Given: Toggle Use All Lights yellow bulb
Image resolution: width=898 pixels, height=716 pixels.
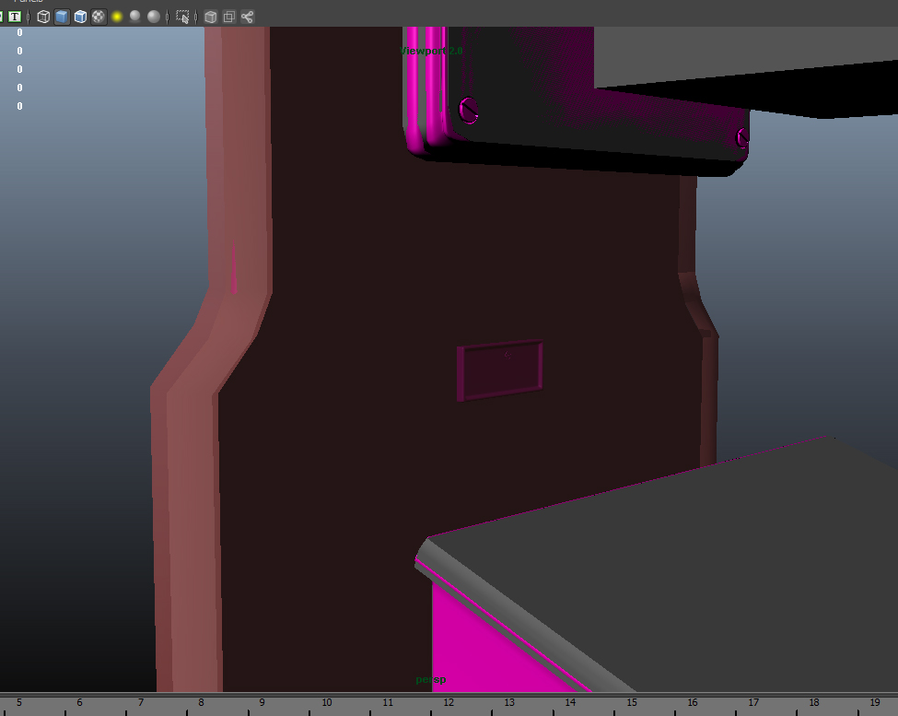Looking at the screenshot, I should pyautogui.click(x=117, y=17).
